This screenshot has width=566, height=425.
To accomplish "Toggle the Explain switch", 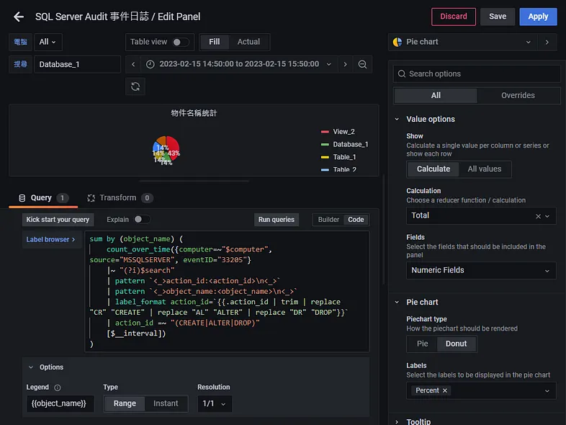I will 142,219.
